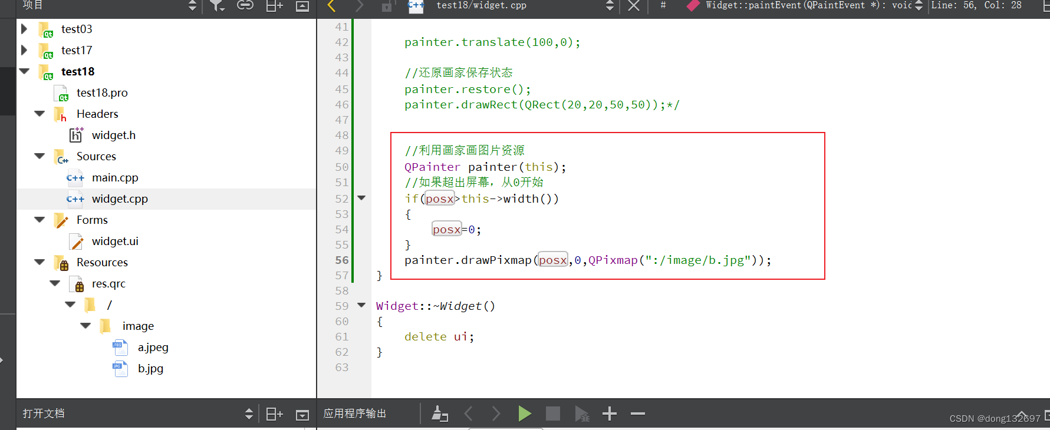
Task: Expand the test17 project
Action: [24, 50]
